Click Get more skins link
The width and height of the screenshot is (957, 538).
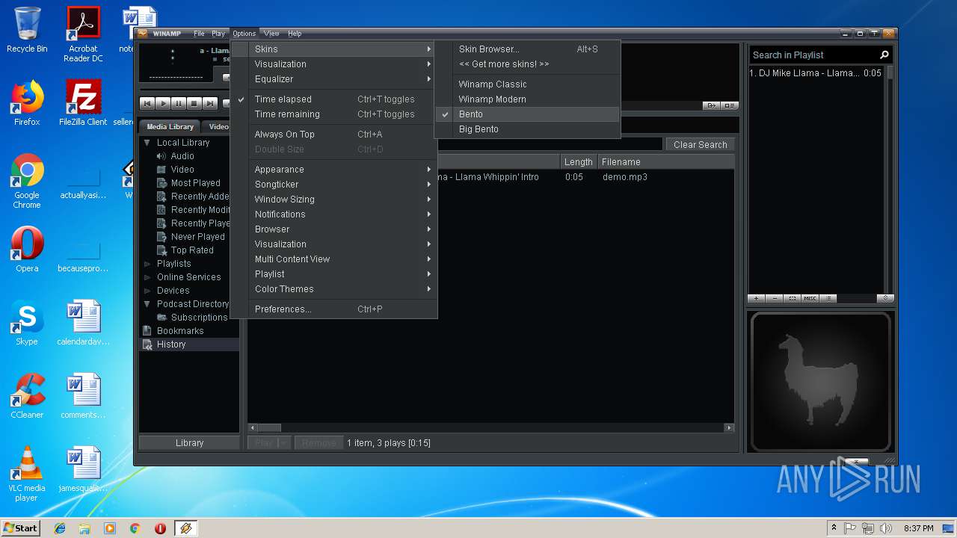coord(527,64)
